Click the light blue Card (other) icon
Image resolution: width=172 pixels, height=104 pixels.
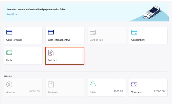click(x=134, y=32)
